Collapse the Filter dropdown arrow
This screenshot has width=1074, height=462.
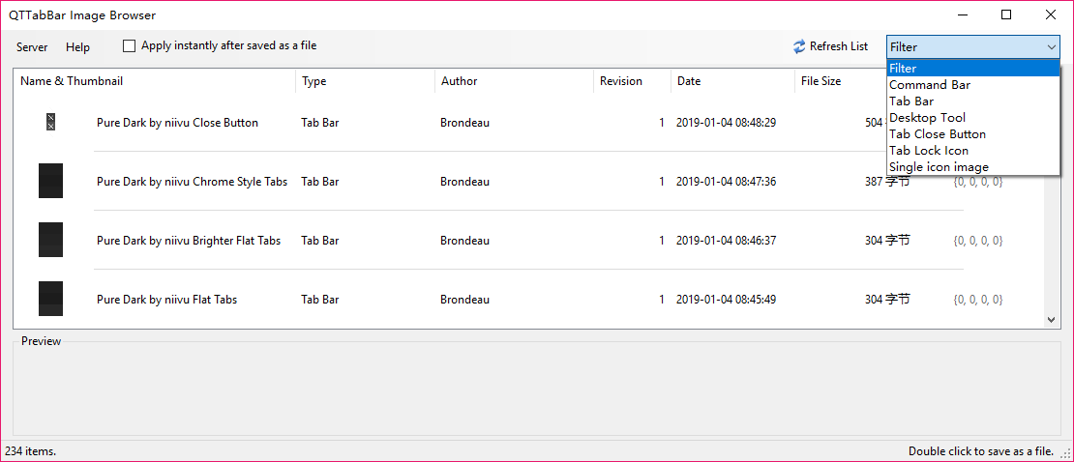[x=1052, y=46]
